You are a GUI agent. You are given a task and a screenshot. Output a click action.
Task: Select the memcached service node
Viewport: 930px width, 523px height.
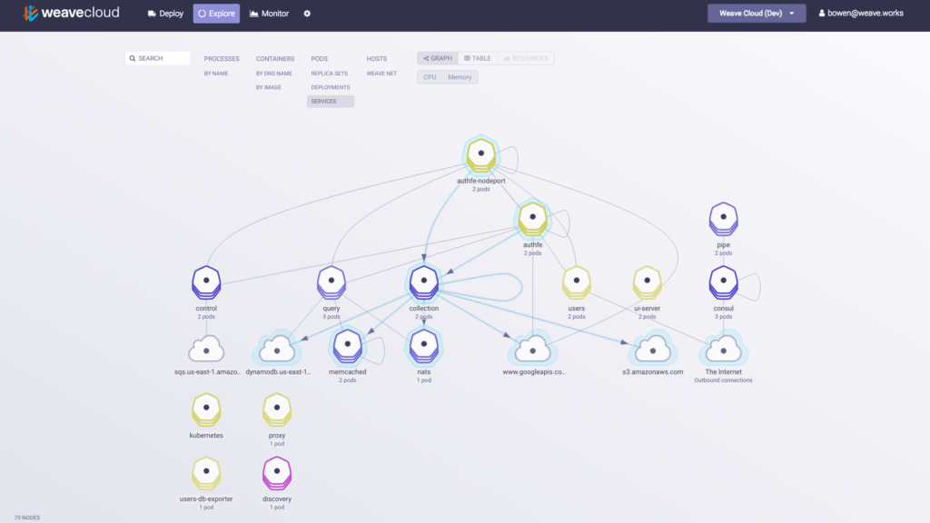click(x=348, y=346)
